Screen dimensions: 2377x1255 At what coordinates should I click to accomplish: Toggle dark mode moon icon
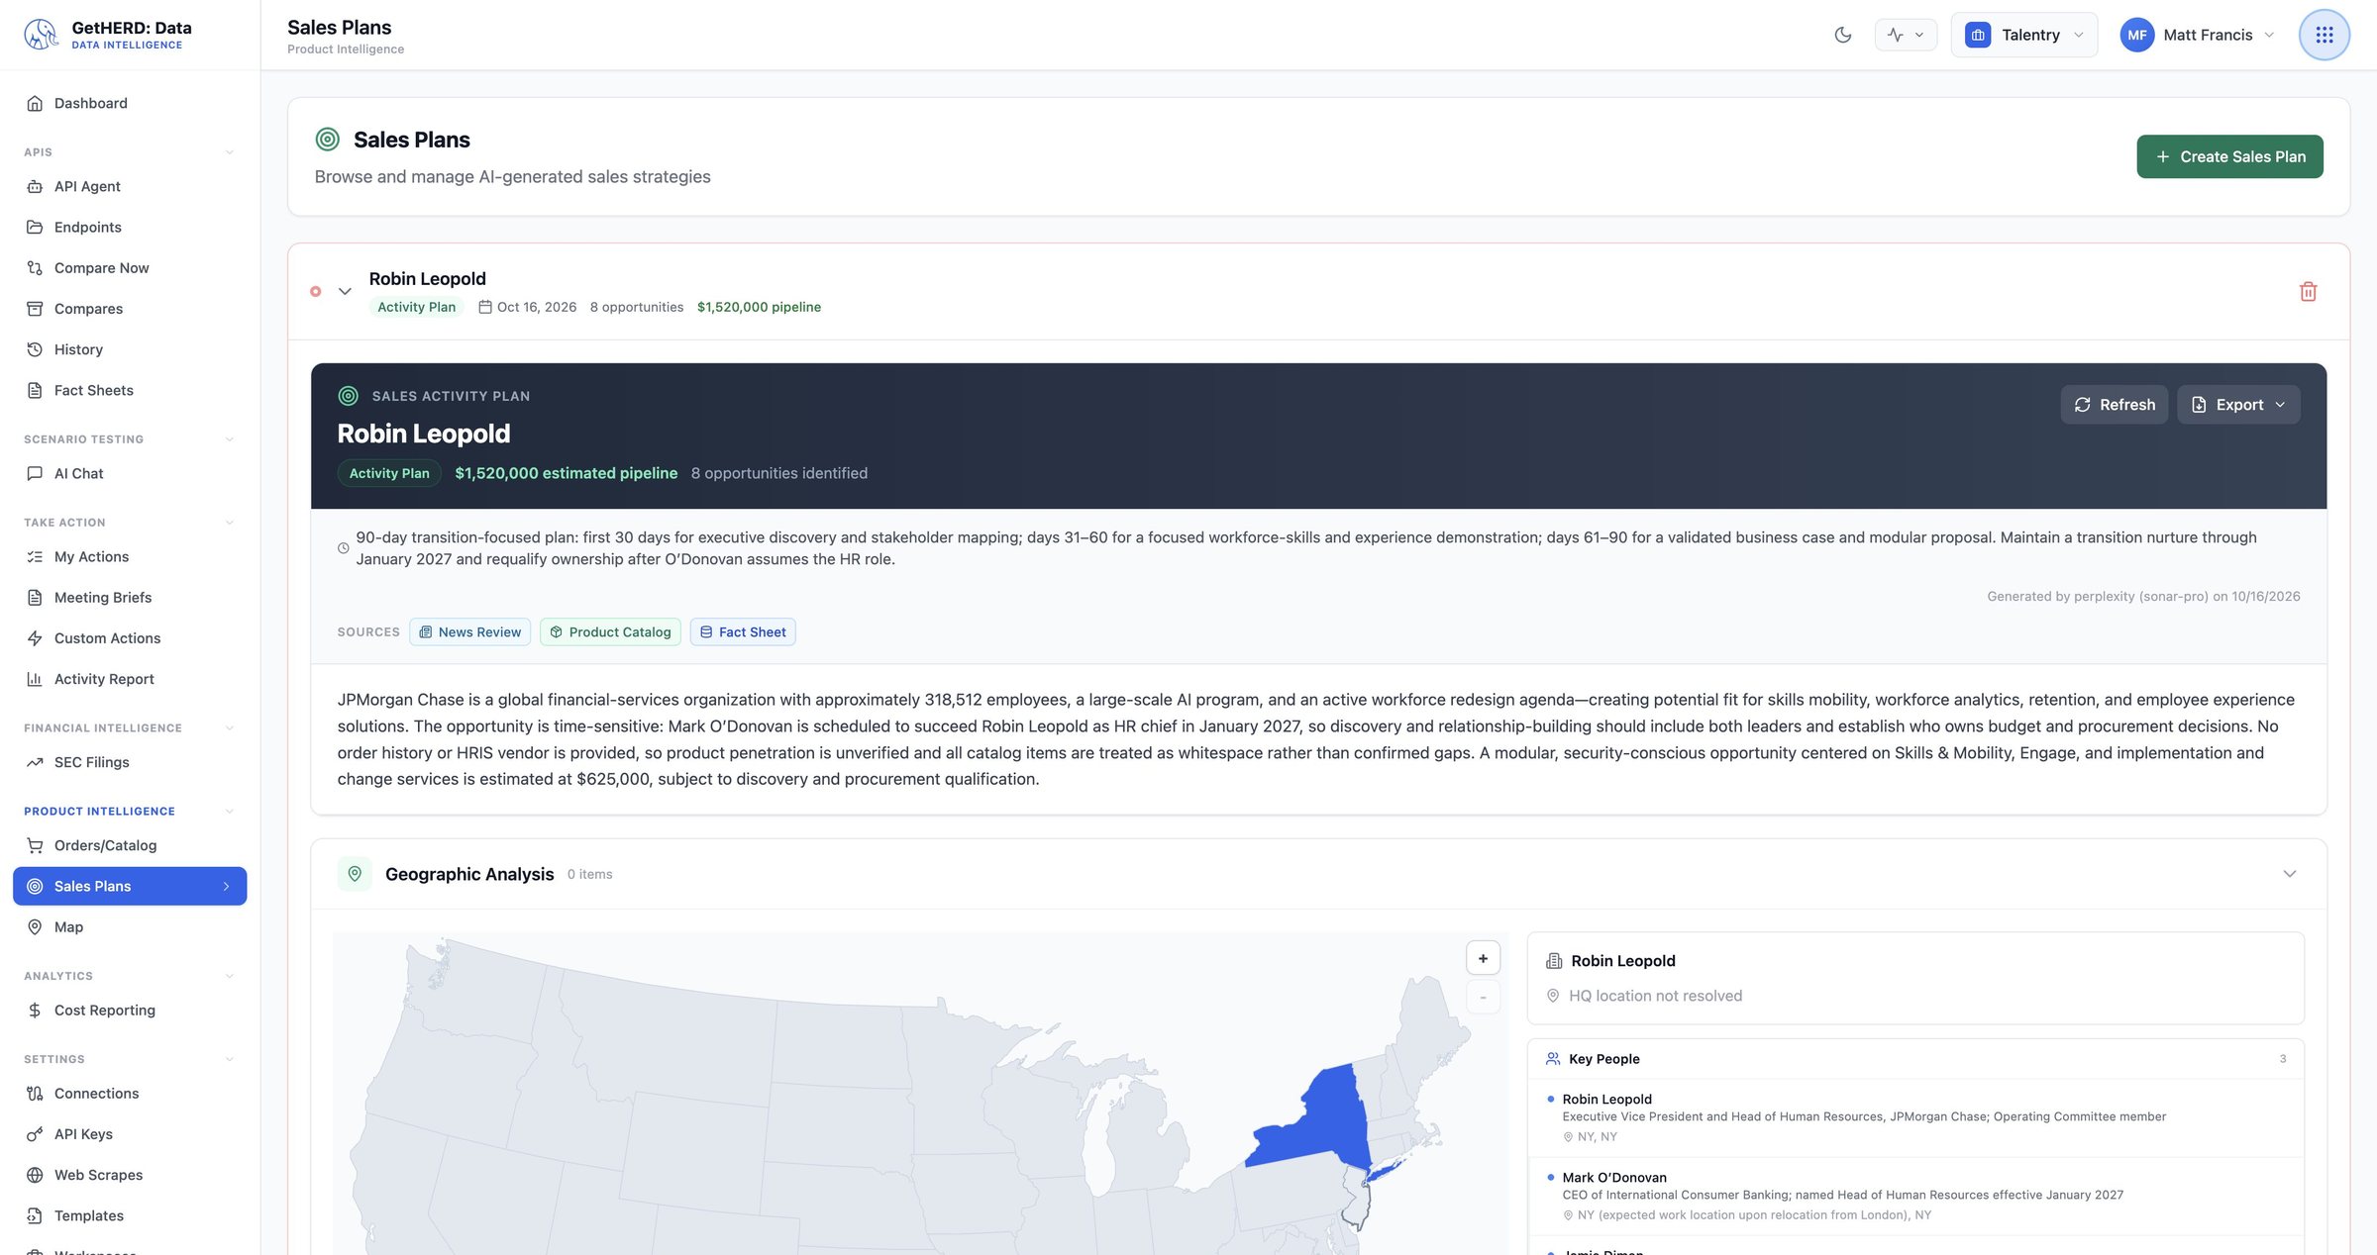coord(1842,35)
